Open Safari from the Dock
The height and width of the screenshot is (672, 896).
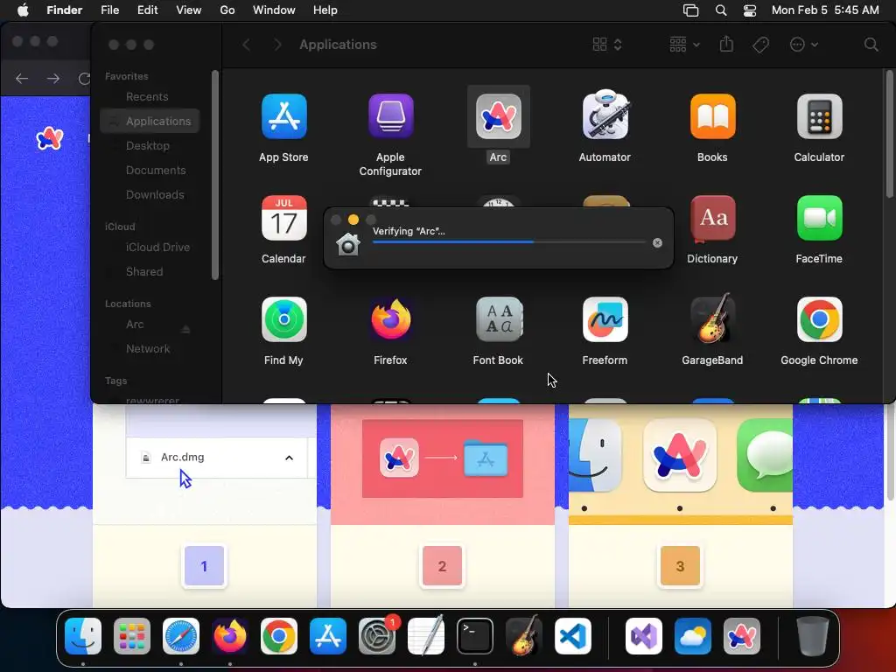coord(181,636)
